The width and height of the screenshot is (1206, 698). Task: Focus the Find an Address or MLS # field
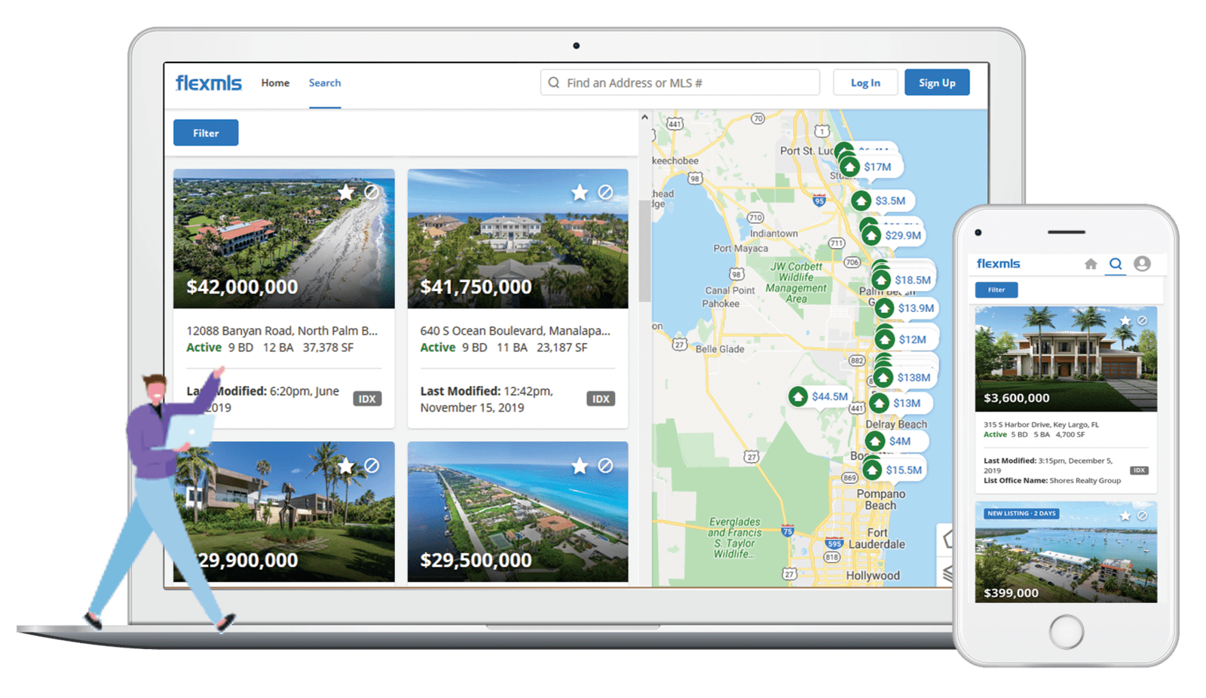(686, 83)
